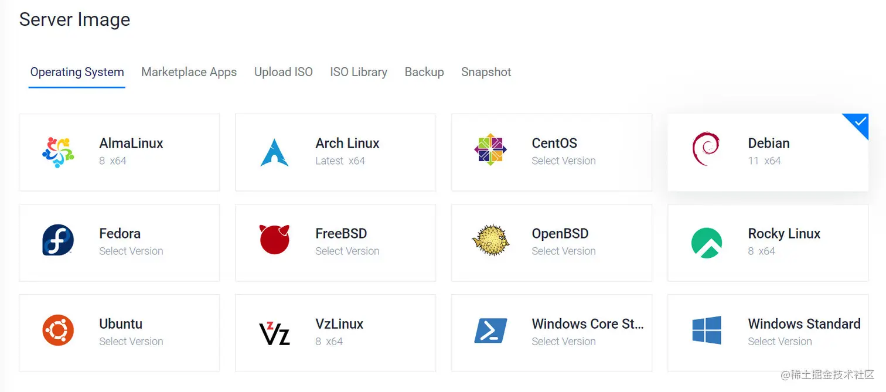This screenshot has width=886, height=392.
Task: Select the AlmaLinux 8 x64 image
Action: pos(119,152)
